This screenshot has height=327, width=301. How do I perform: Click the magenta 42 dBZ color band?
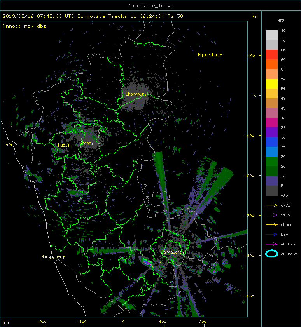(271, 122)
